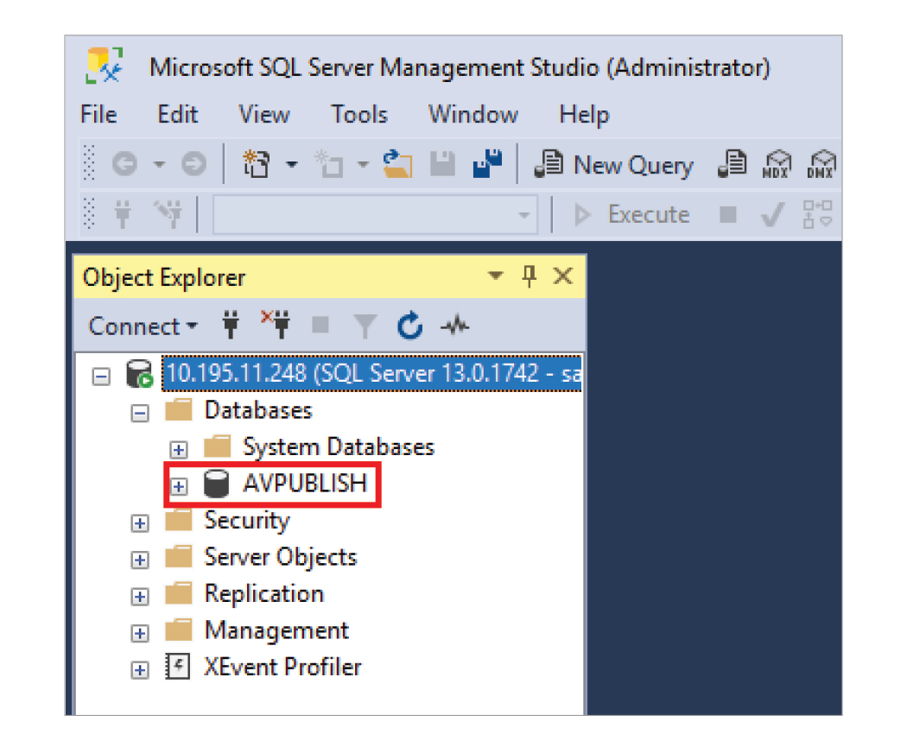Open the Edit menu
Image resolution: width=907 pixels, height=747 pixels.
[178, 115]
